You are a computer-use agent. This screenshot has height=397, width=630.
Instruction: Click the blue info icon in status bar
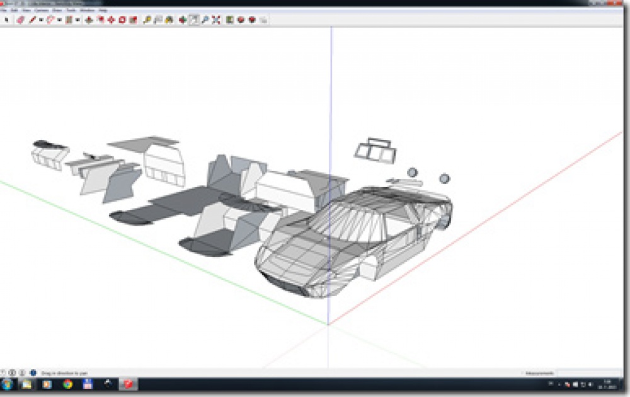pyautogui.click(x=33, y=373)
